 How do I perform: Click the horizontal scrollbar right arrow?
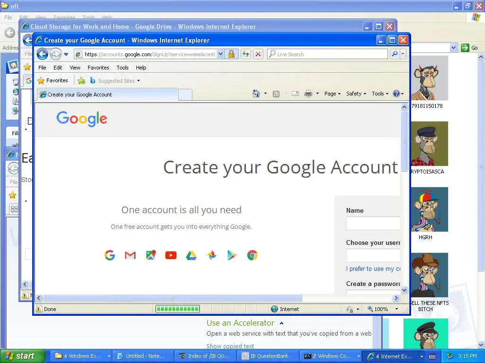(x=396, y=298)
